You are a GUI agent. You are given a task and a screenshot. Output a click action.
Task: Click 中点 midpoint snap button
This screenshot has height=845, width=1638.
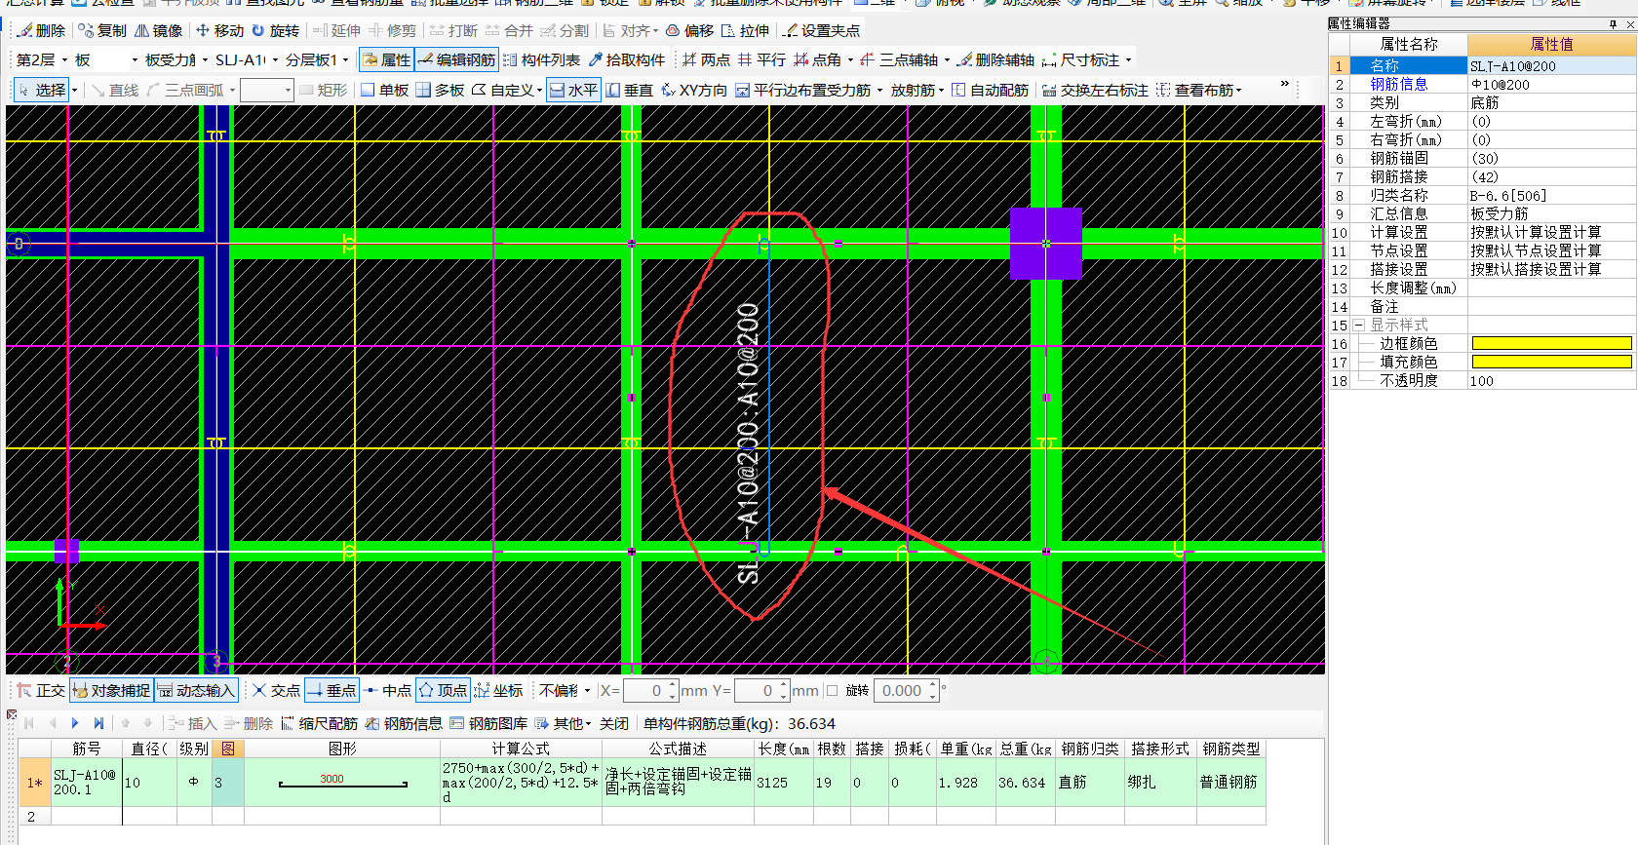tap(388, 690)
